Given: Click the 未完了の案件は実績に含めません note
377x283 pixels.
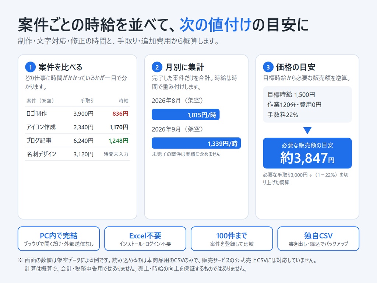Looking at the screenshot, I should [x=186, y=154].
